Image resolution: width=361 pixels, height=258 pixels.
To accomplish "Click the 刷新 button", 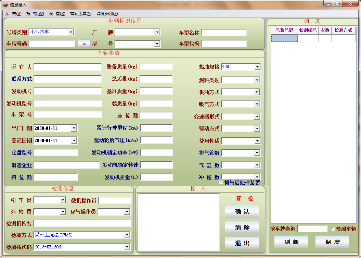I will (291, 242).
